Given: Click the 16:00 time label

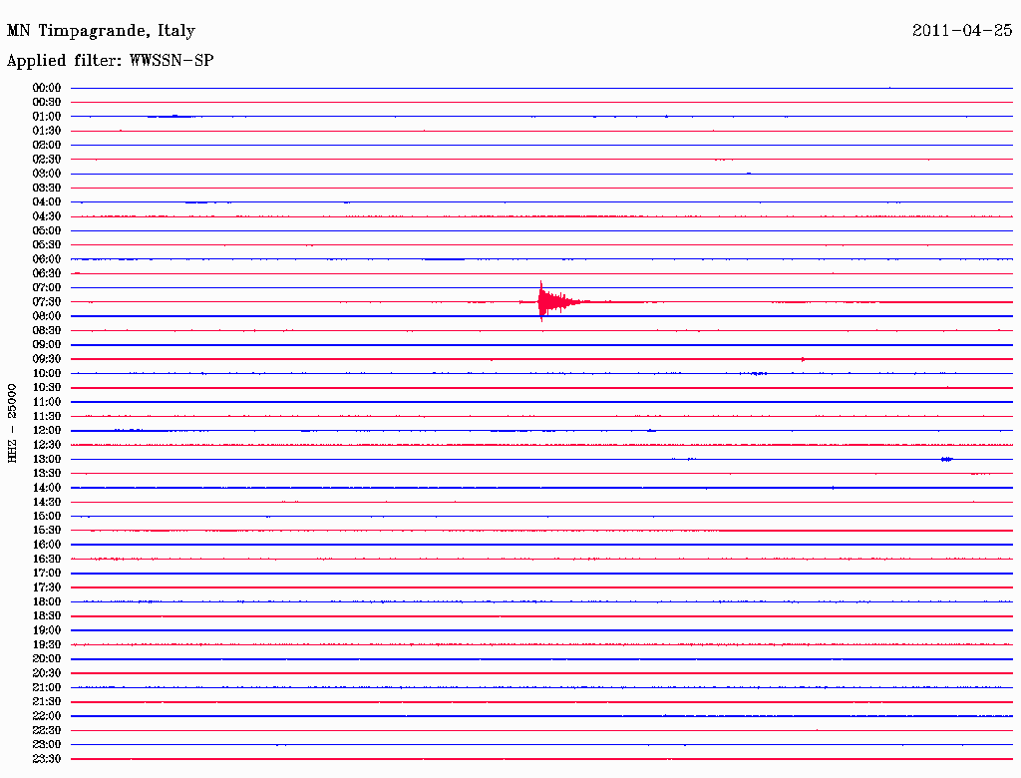Looking at the screenshot, I should [47, 545].
